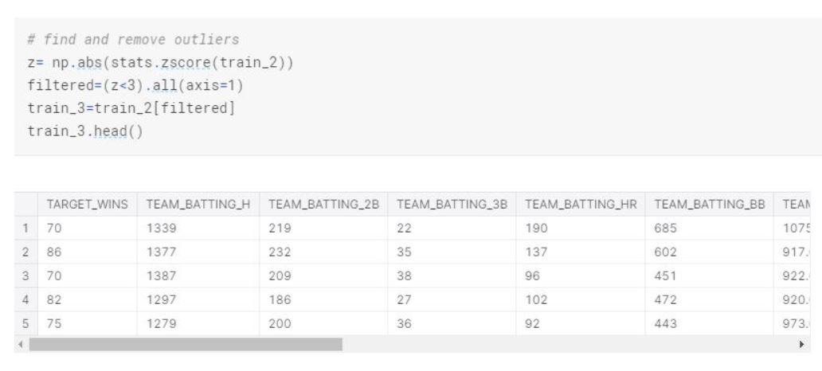Select the TEAM_BATTING_3B column header
The width and height of the screenshot is (822, 371).
pyautogui.click(x=452, y=205)
